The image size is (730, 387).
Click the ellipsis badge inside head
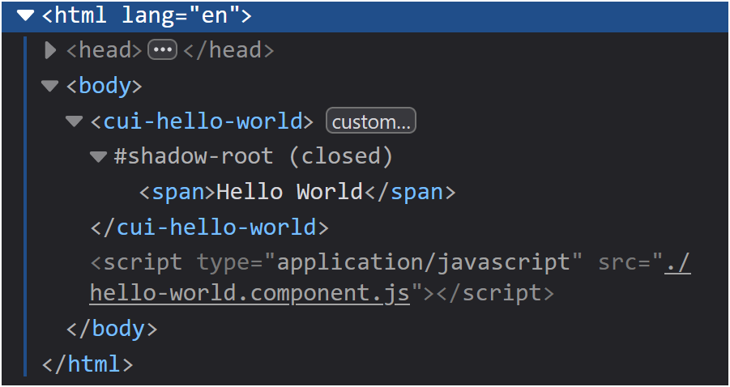pos(163,50)
